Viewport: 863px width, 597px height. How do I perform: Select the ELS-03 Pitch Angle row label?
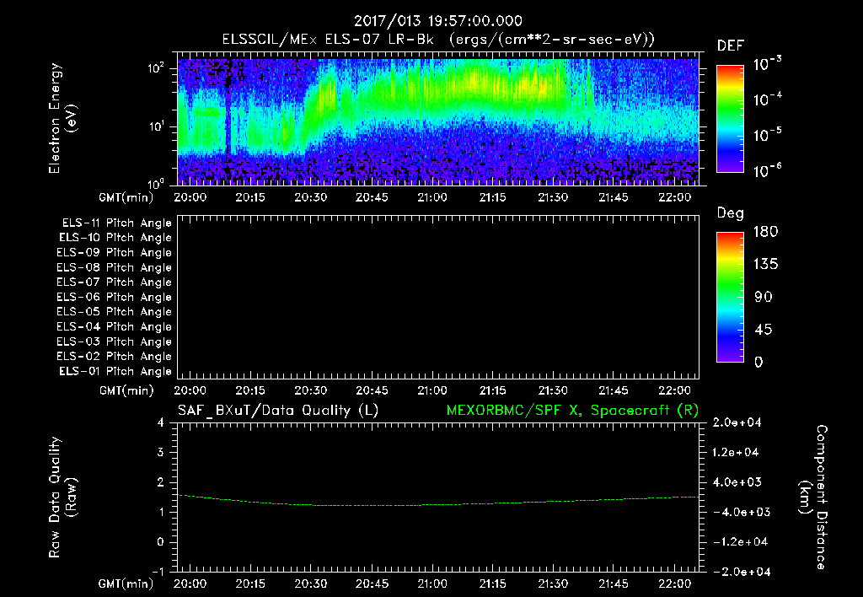pyautogui.click(x=115, y=342)
